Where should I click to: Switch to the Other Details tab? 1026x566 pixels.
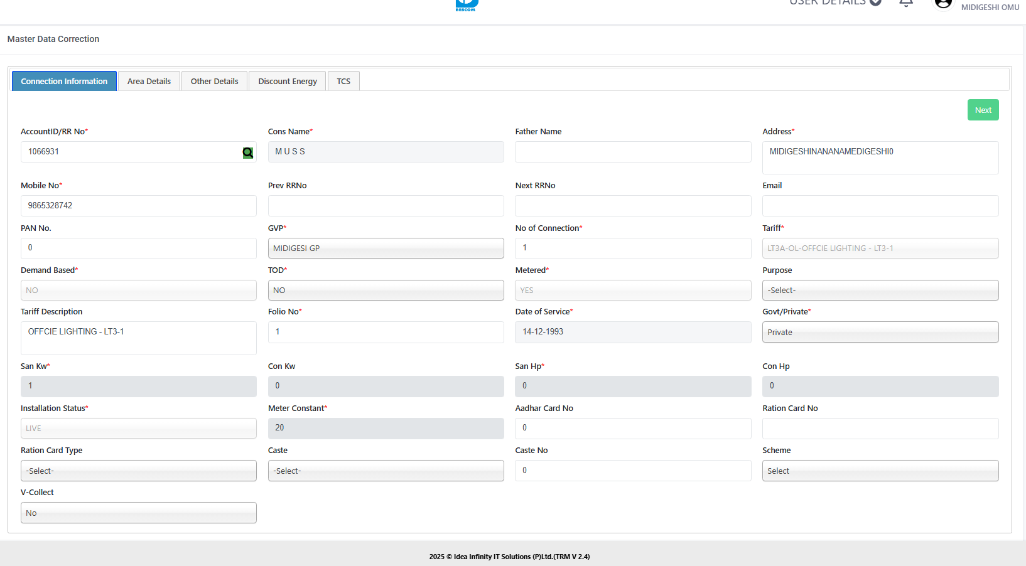214,81
